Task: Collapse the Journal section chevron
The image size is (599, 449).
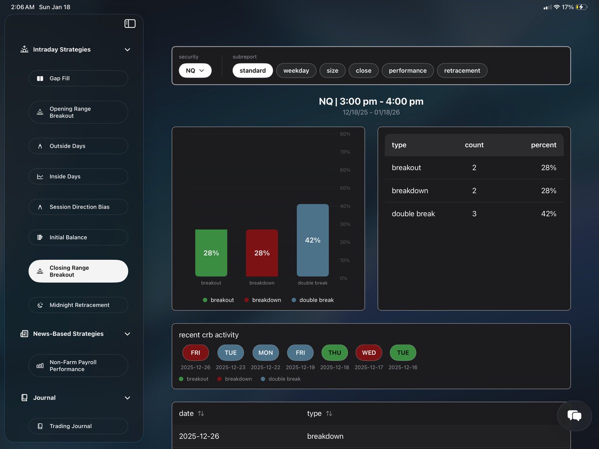Action: point(127,398)
